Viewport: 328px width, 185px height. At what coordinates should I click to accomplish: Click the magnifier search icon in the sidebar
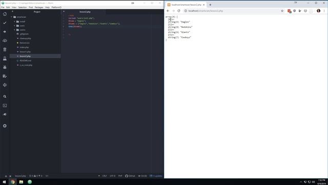point(5,97)
